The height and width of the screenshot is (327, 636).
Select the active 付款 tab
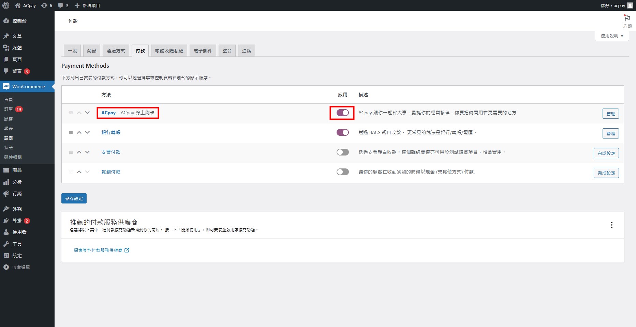click(140, 51)
